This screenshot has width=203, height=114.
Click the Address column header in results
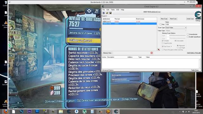point(106,19)
